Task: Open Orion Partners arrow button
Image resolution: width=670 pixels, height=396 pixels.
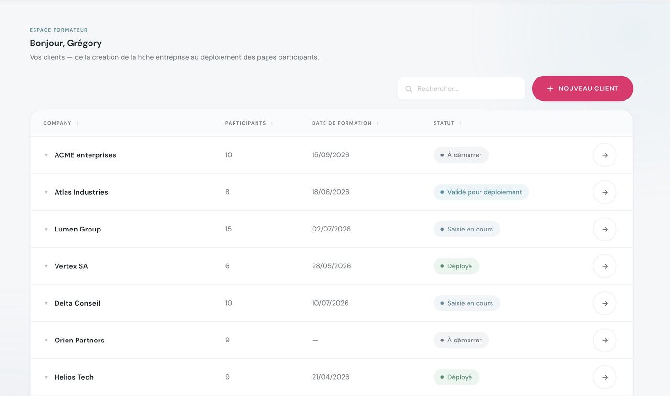Action: click(x=604, y=341)
